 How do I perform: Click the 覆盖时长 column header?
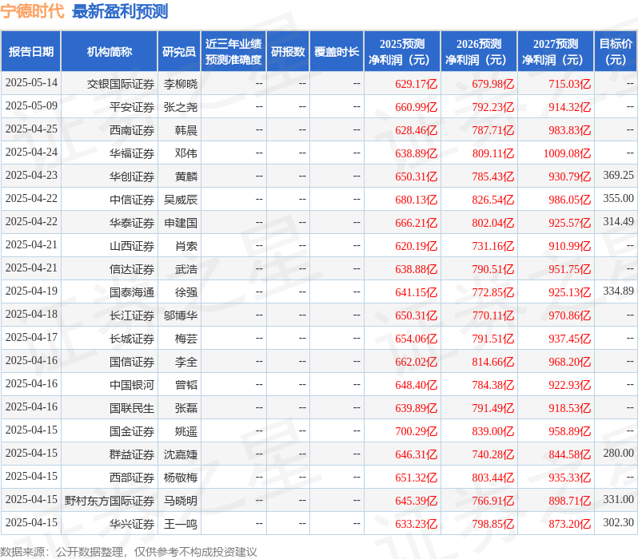(337, 52)
